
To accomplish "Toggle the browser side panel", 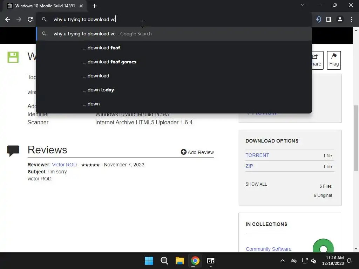I will click(x=329, y=20).
